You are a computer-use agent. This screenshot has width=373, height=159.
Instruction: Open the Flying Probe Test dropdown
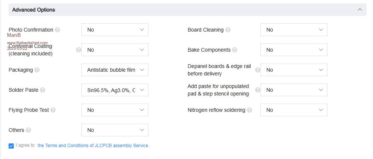(x=115, y=110)
